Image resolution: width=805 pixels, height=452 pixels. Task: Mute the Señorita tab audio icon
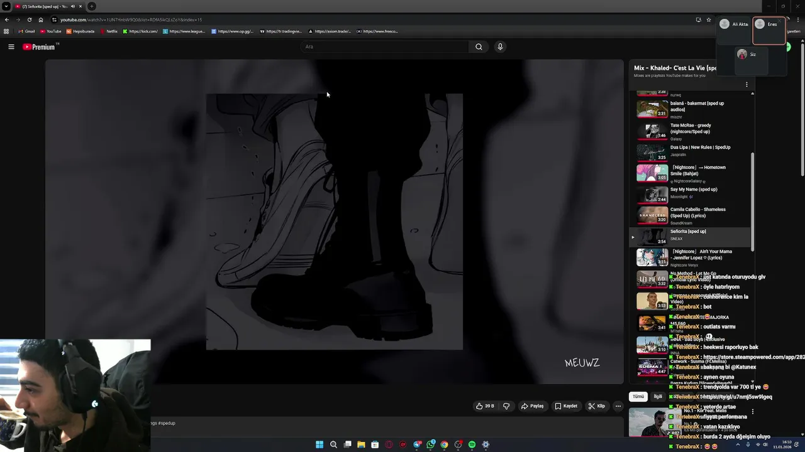click(x=72, y=6)
